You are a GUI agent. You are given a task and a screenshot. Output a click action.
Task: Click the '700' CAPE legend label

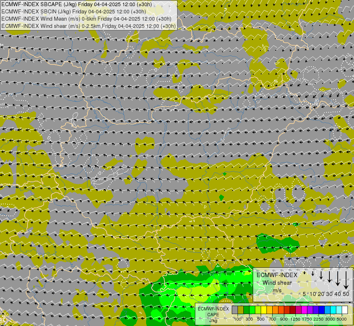click(273, 319)
